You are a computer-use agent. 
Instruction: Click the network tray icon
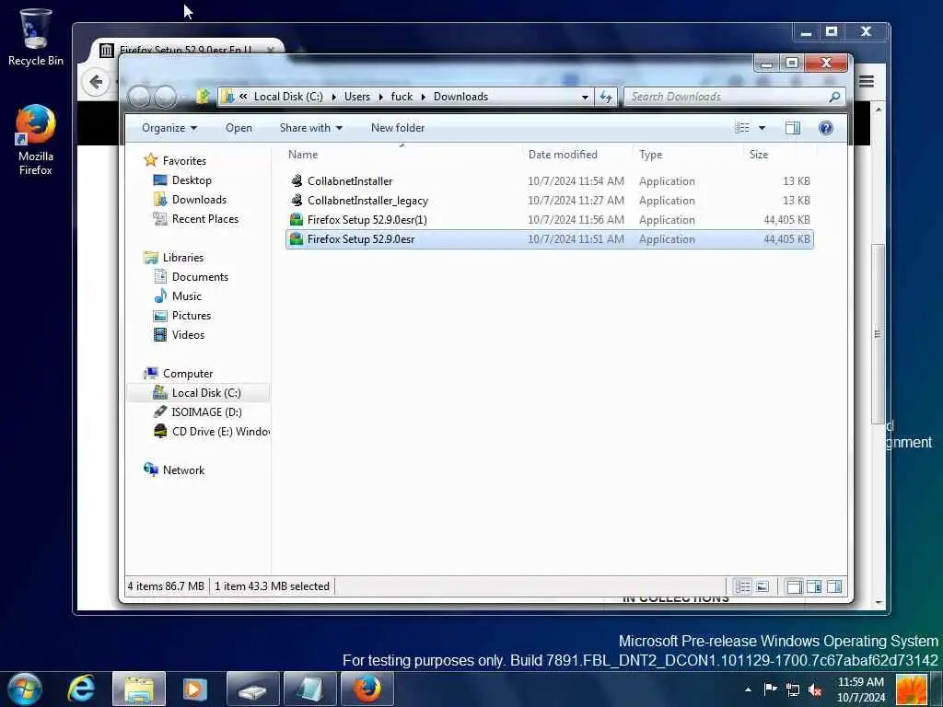click(x=793, y=690)
